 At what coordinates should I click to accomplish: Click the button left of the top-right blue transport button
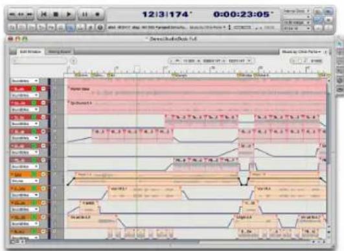(x=317, y=12)
